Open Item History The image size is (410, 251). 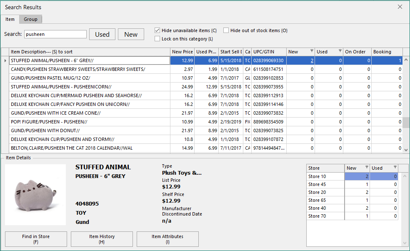102,239
